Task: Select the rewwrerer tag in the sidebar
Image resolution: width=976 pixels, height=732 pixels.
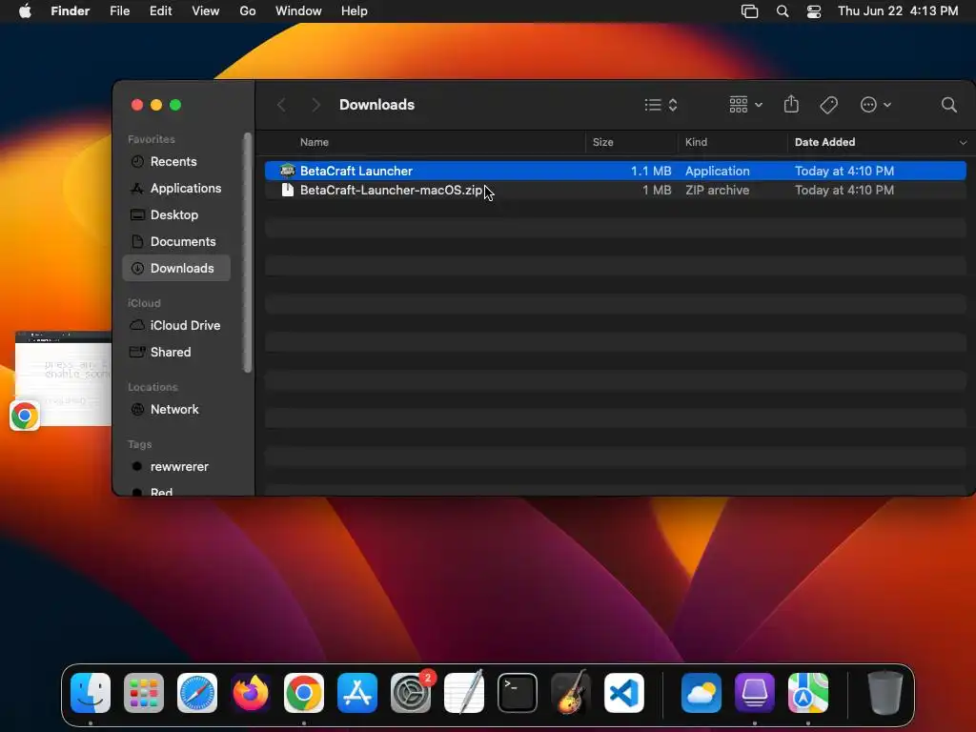Action: tap(176, 467)
